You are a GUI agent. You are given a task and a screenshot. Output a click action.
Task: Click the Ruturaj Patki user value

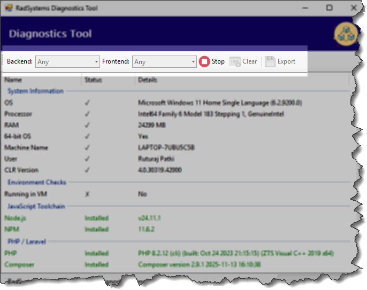point(156,159)
